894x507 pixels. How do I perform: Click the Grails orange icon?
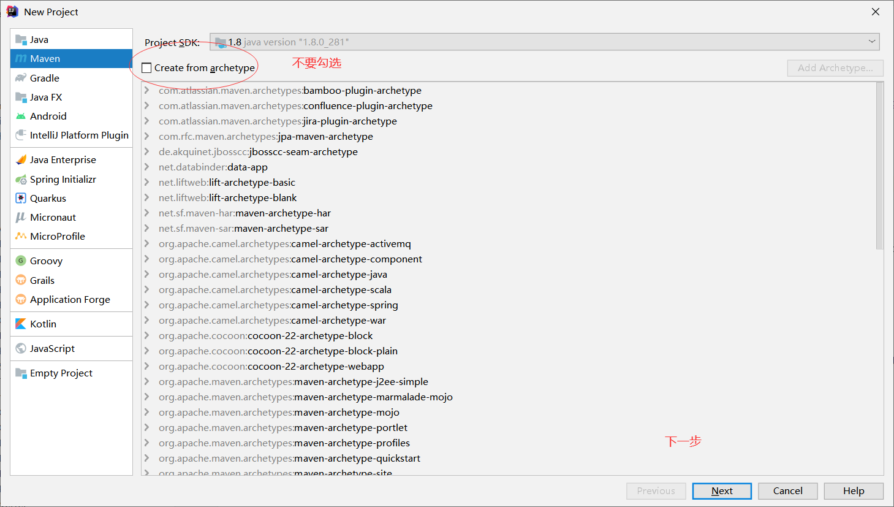tap(21, 280)
